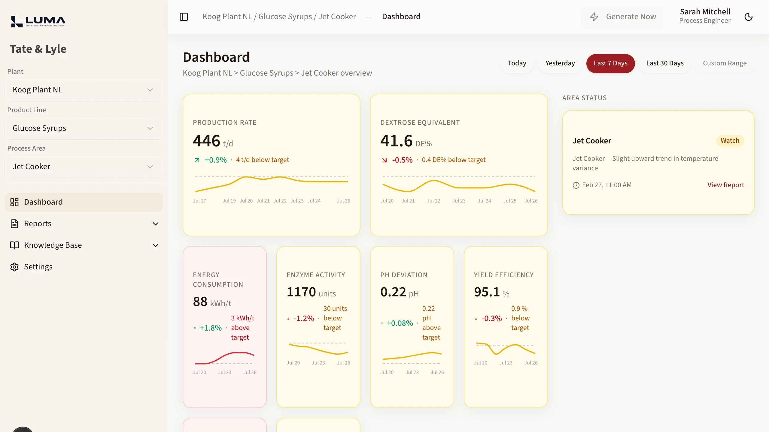Click the '41.6' DE% value

click(x=397, y=141)
